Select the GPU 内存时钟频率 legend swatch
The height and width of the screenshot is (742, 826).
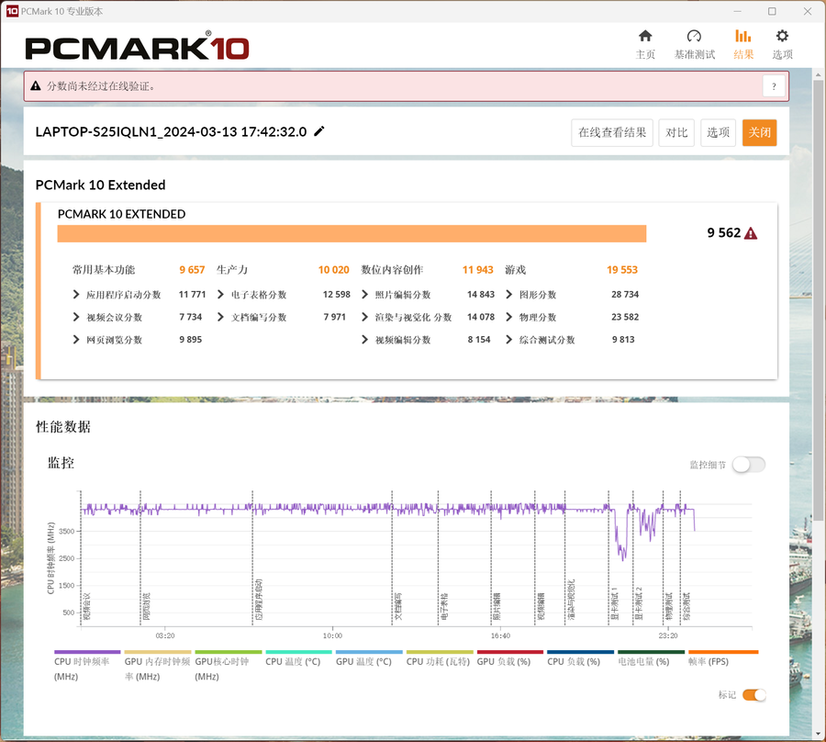click(158, 652)
